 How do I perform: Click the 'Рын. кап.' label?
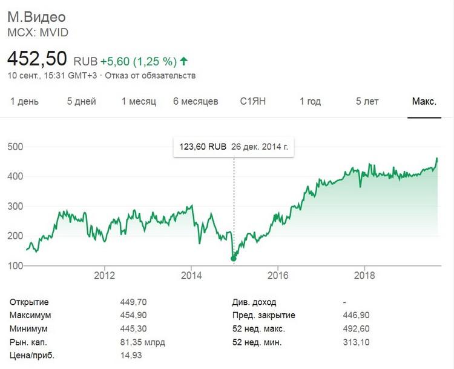click(x=28, y=342)
